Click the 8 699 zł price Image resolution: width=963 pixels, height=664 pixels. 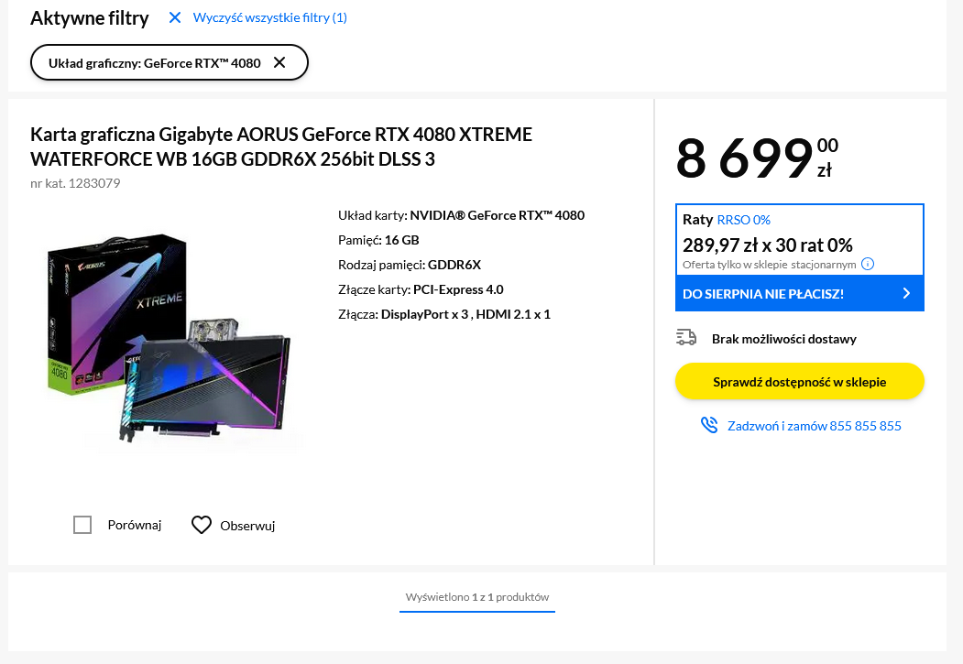pos(757,158)
